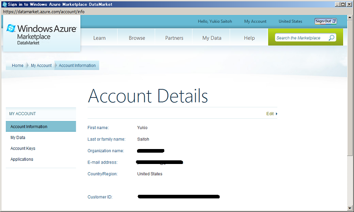Click the vertical scrollbar down arrow
This screenshot has width=354, height=212.
click(350, 208)
